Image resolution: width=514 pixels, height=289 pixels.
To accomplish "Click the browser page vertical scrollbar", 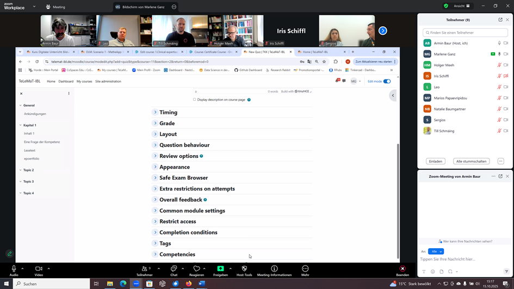I will pyautogui.click(x=398, y=201).
